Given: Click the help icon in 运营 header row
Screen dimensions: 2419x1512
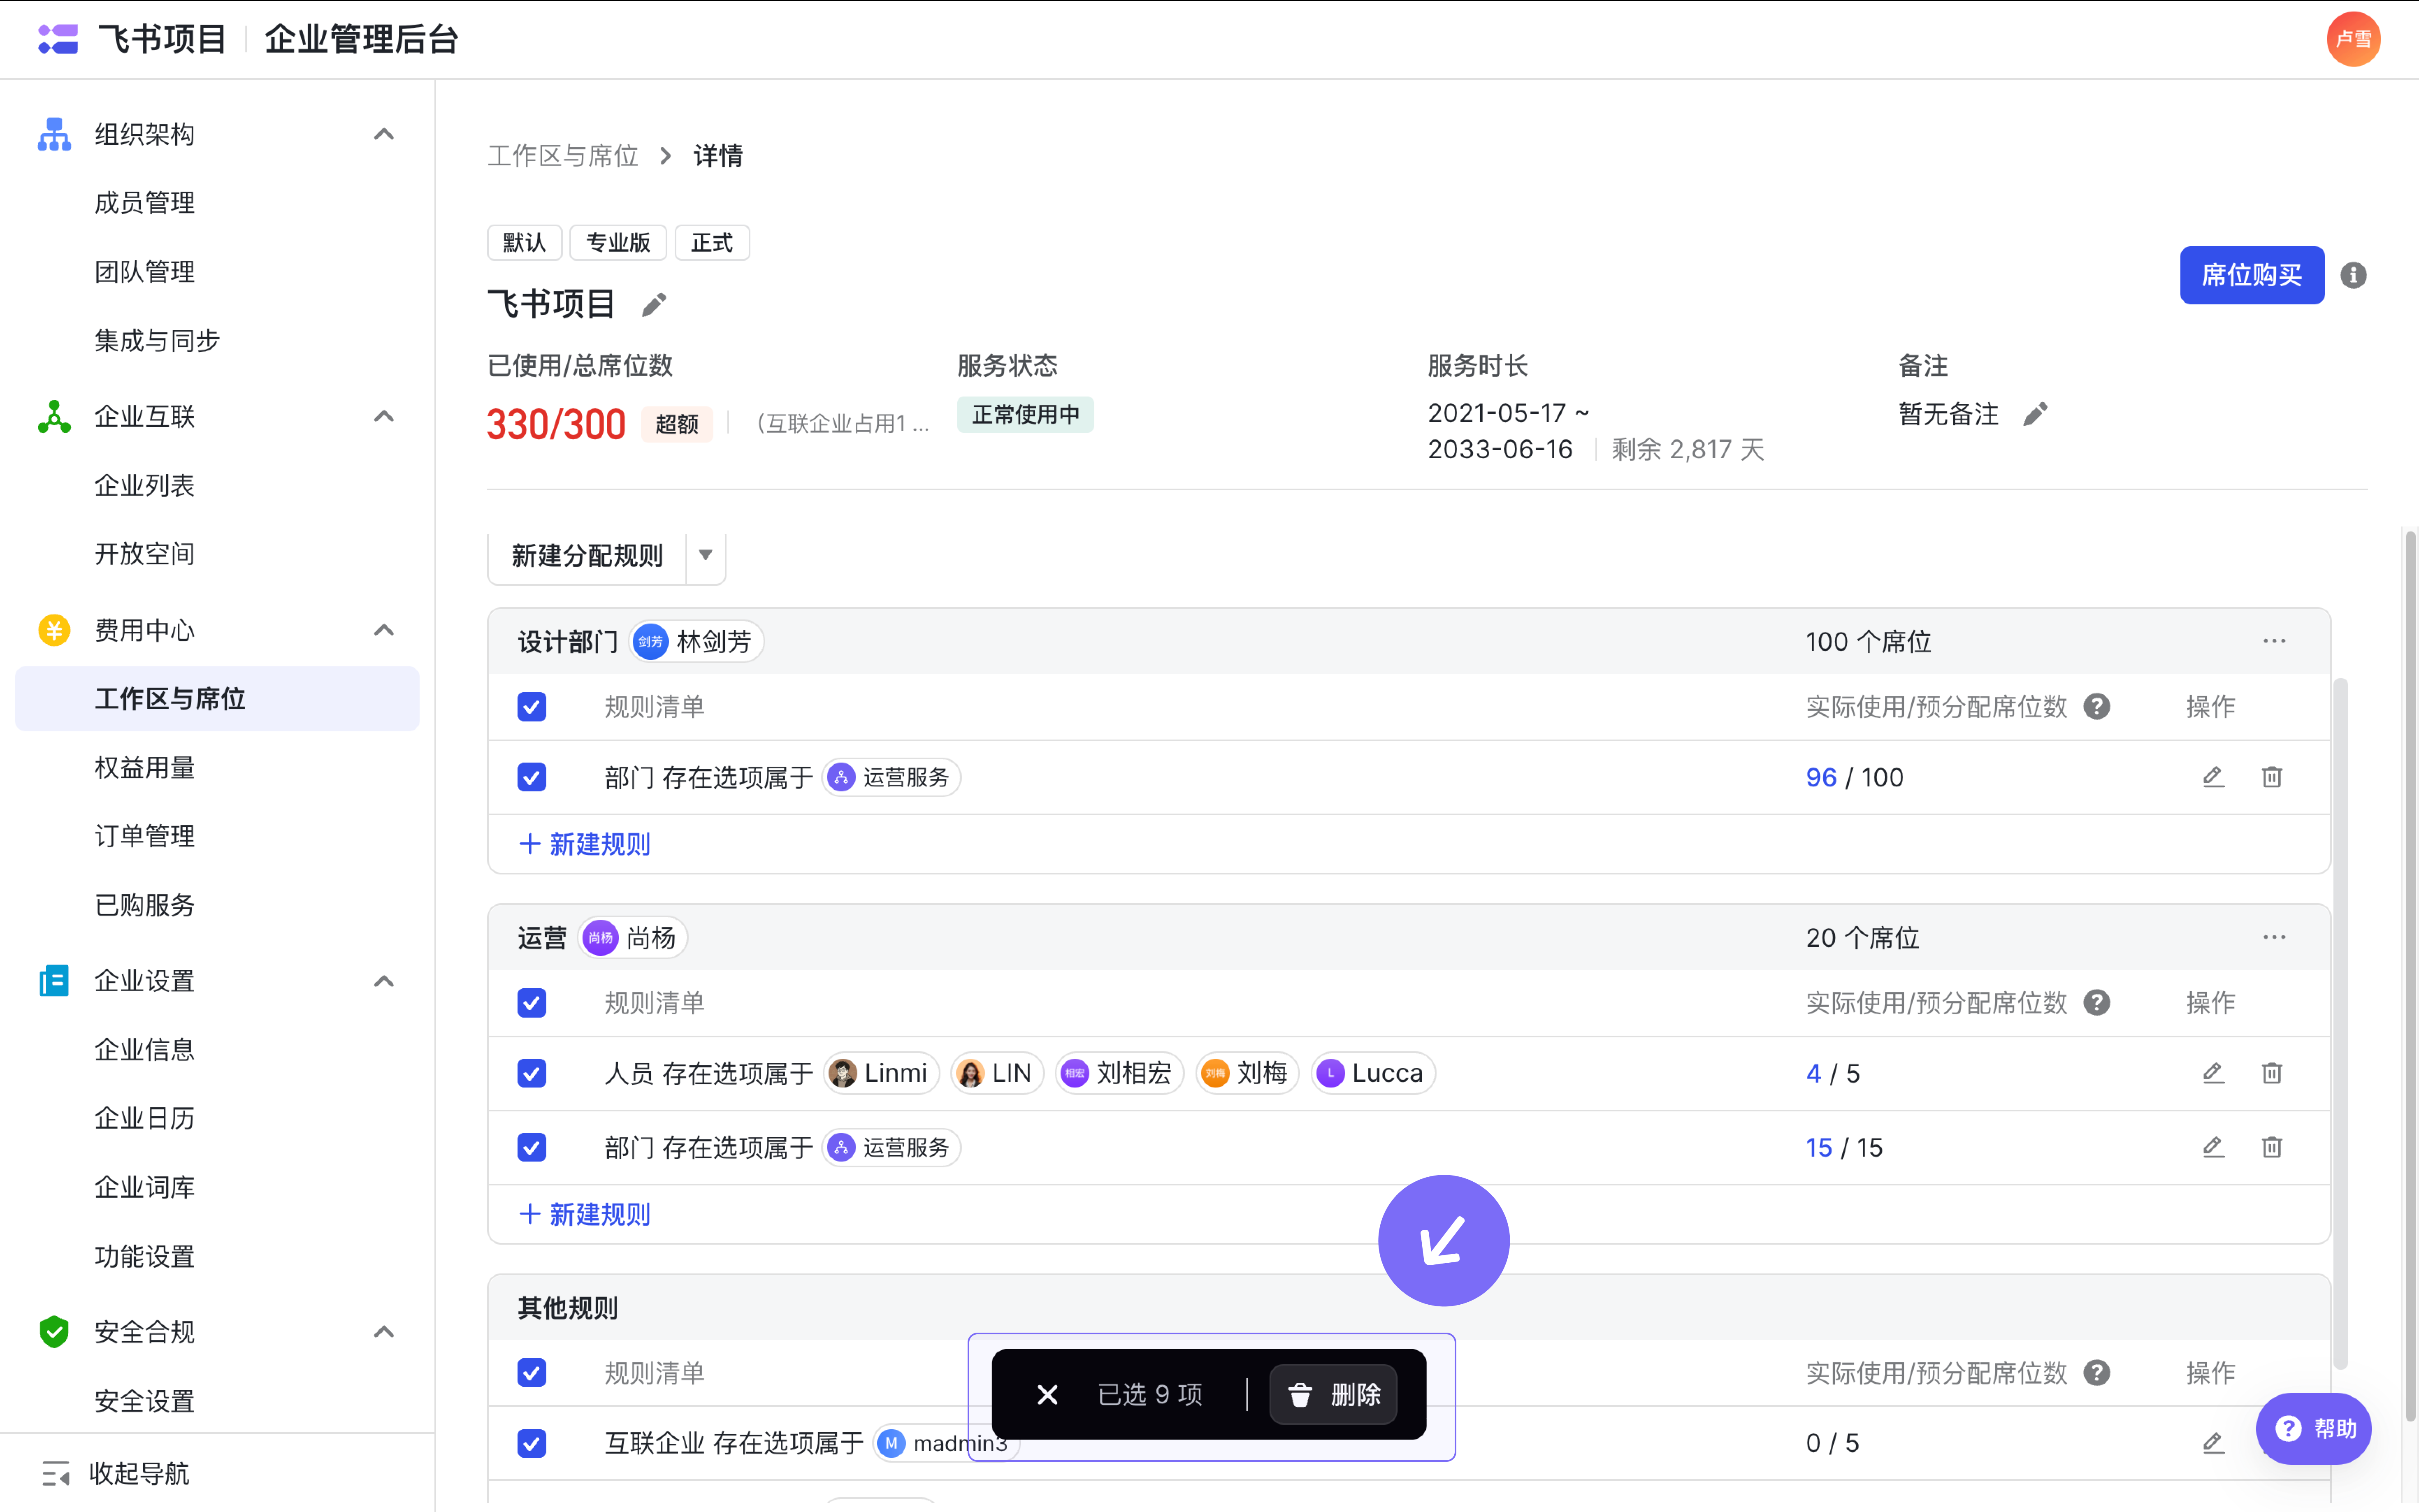Looking at the screenshot, I should (x=2097, y=1003).
